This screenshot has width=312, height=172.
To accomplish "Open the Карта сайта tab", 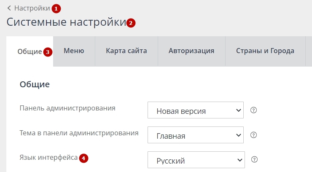I will point(126,51).
